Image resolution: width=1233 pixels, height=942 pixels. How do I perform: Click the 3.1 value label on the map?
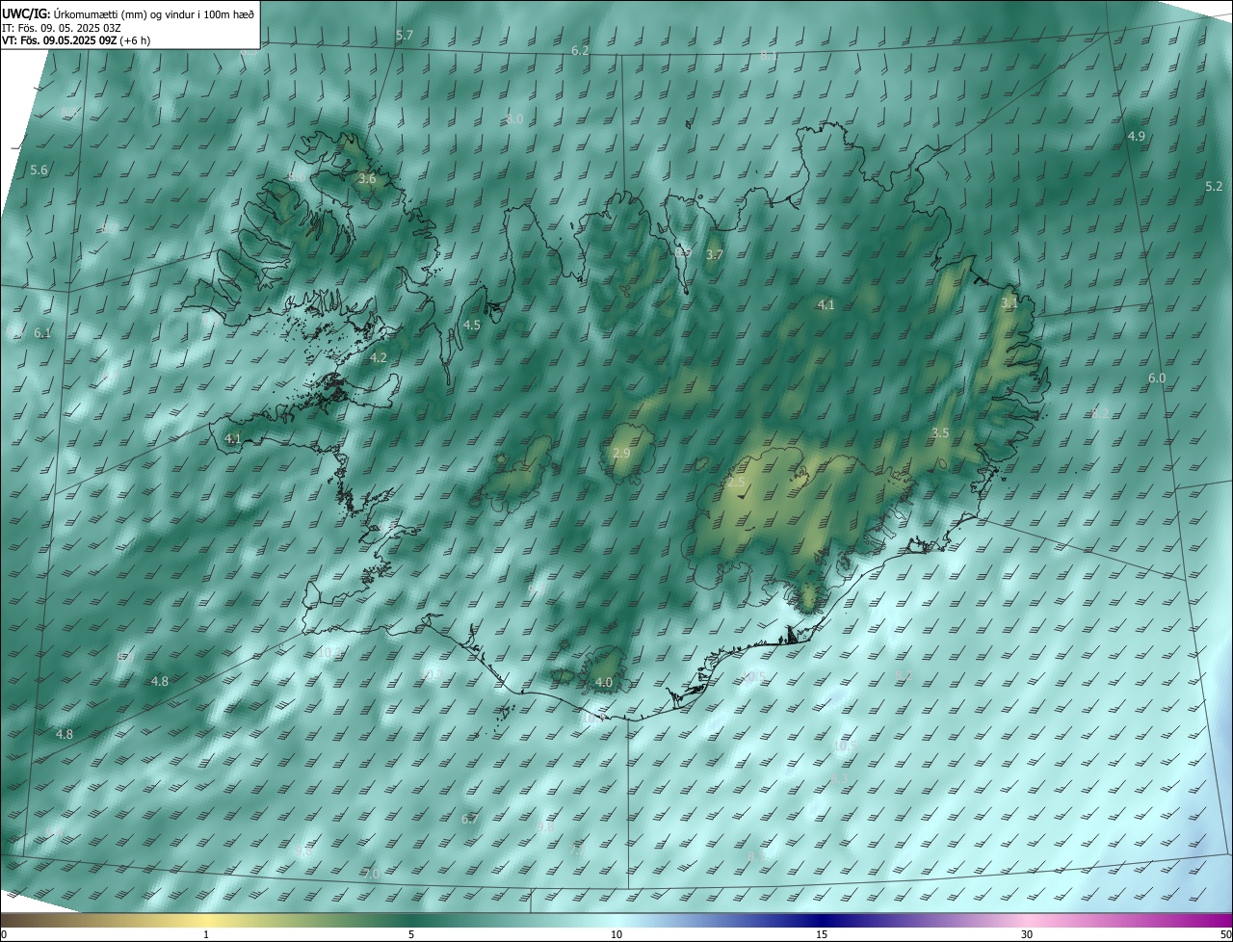(x=1010, y=302)
